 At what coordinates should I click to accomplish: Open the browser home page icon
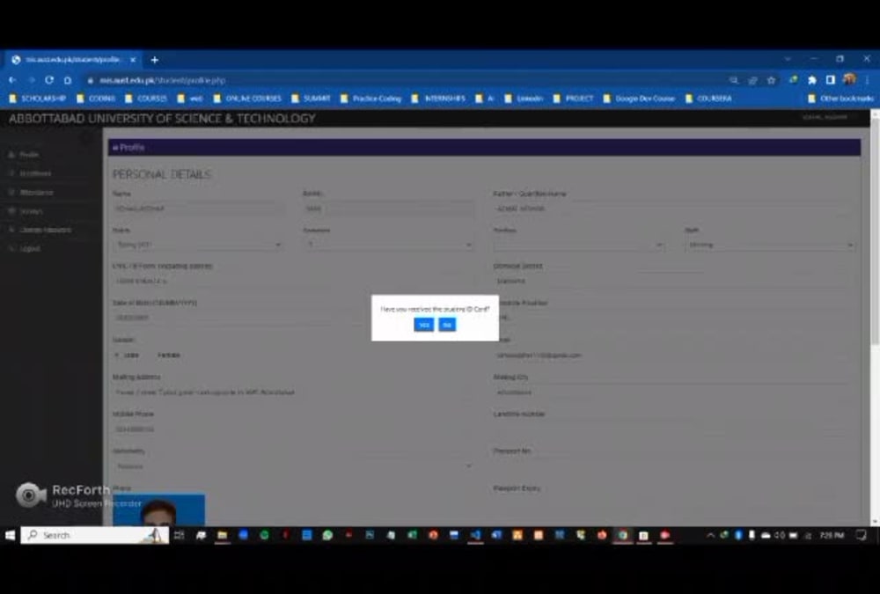68,80
